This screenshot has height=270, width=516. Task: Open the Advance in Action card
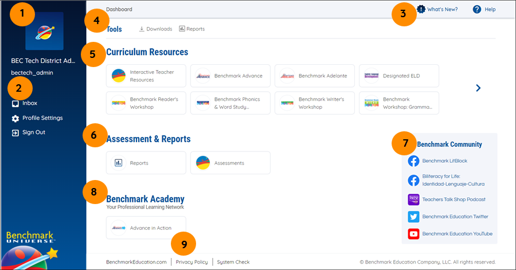(x=146, y=228)
